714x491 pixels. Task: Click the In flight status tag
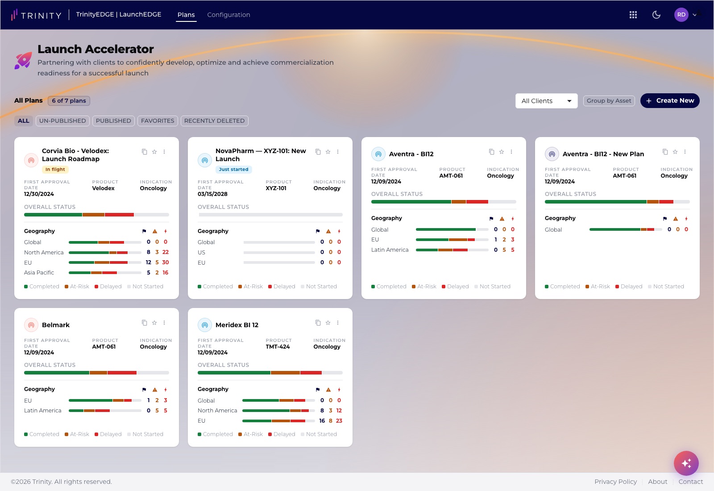55,170
